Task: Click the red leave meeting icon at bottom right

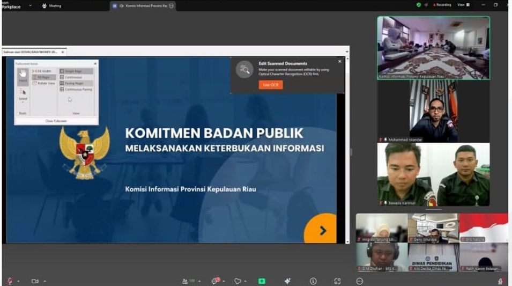Action: coord(501,281)
